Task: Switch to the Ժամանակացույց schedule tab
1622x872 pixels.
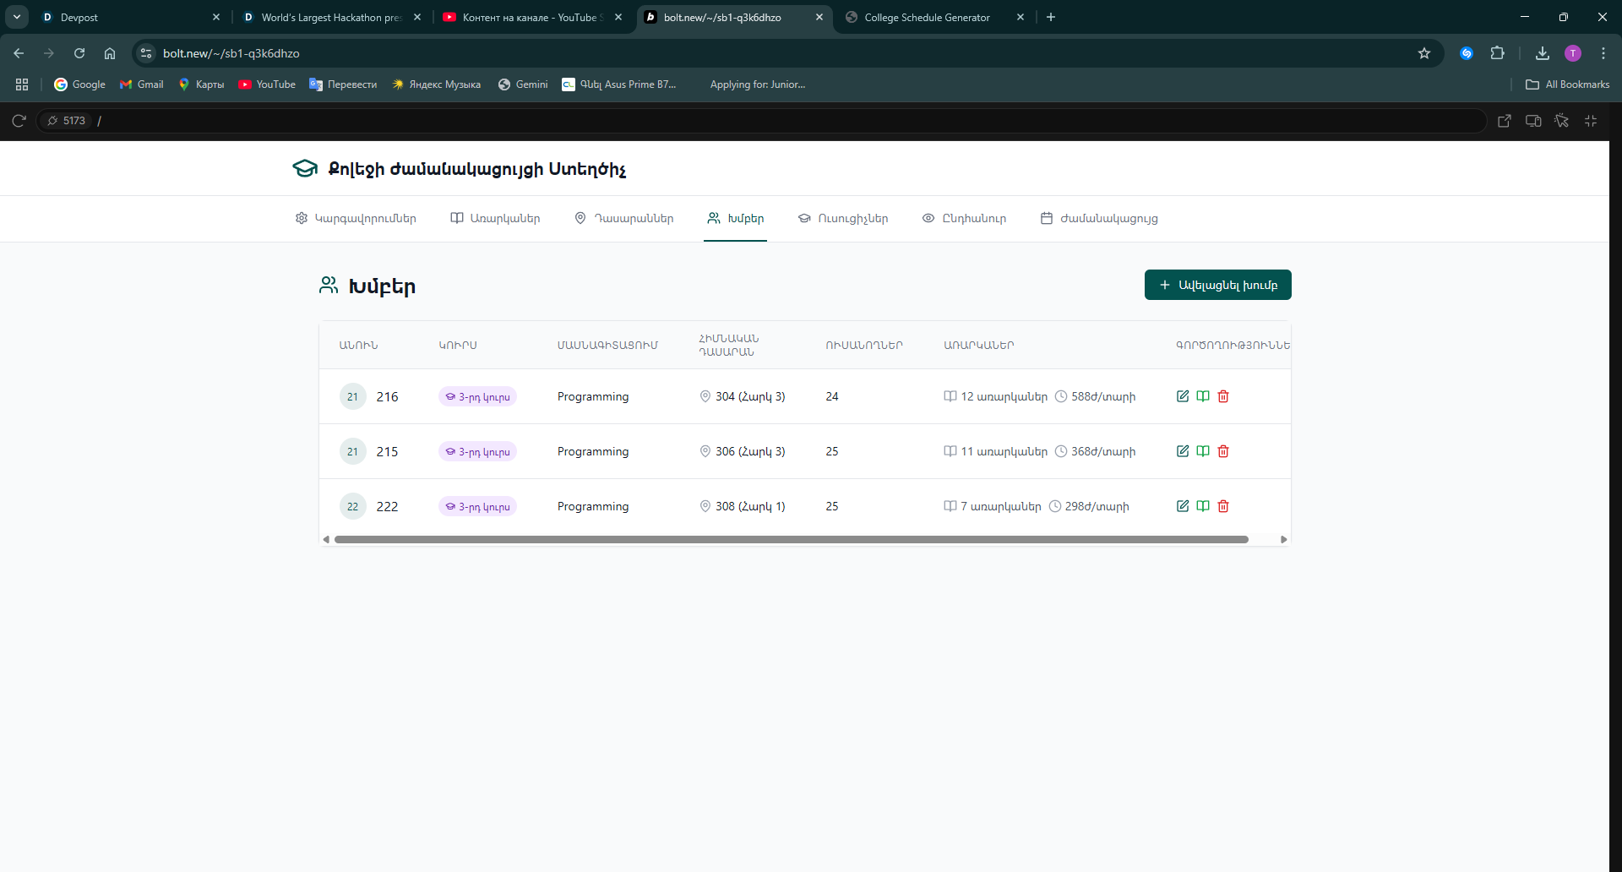Action: tap(1099, 218)
